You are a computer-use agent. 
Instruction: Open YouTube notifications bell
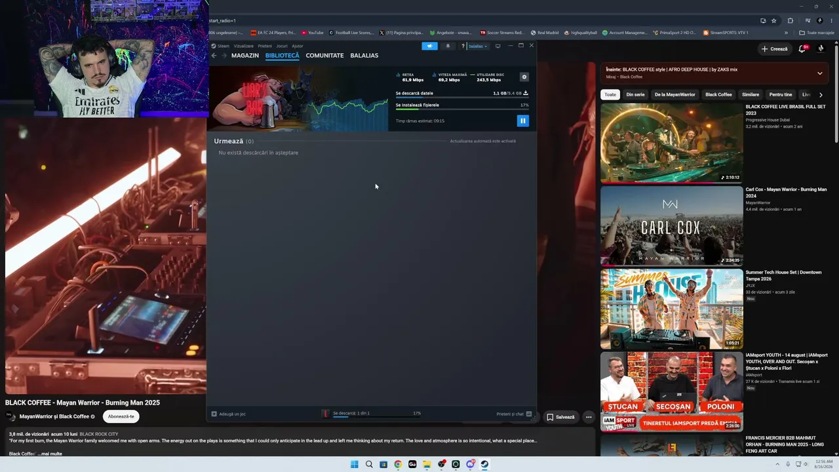click(x=802, y=49)
